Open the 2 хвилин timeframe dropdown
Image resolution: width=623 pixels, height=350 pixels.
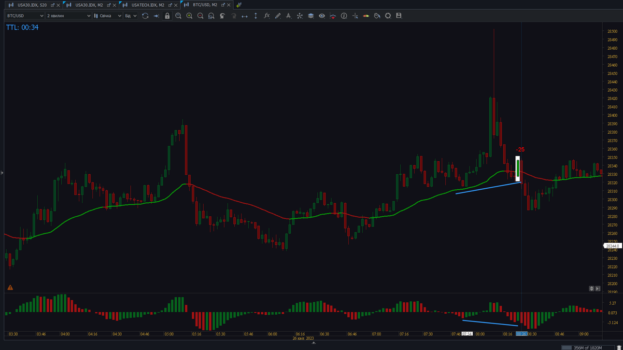coord(68,16)
